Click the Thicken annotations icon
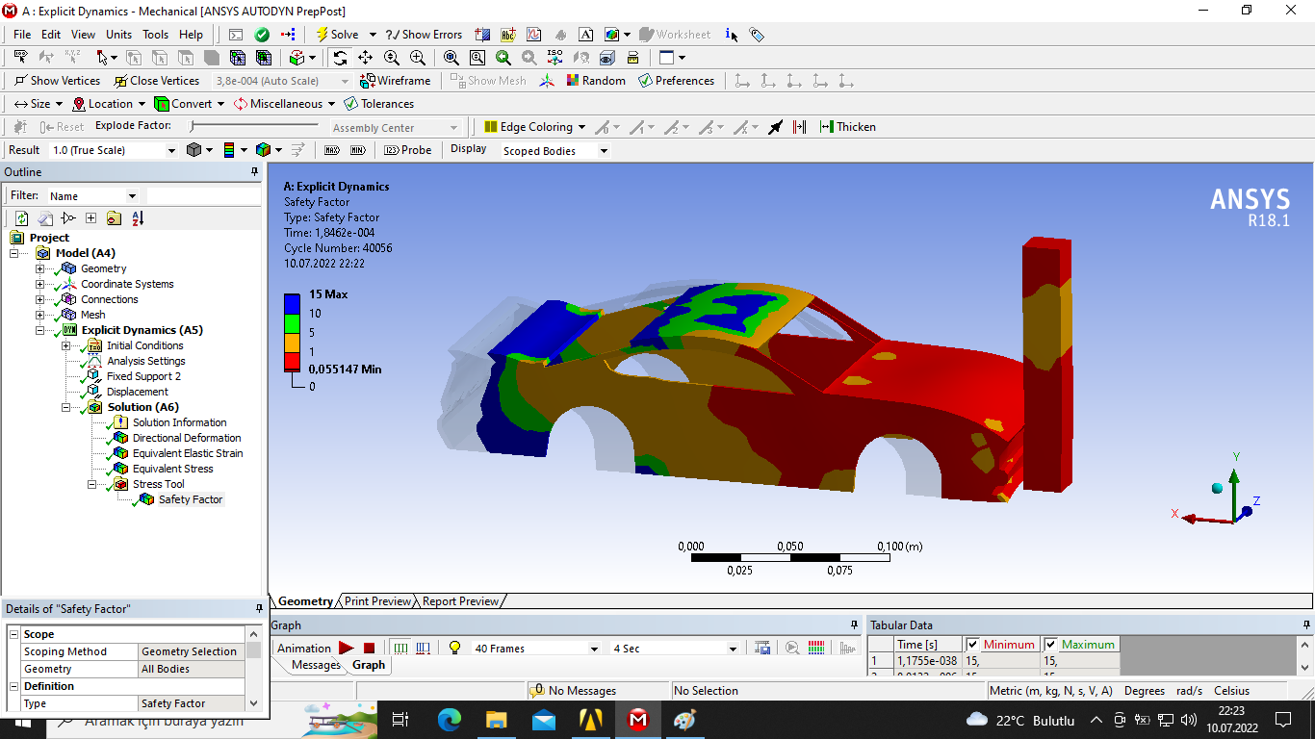Screen dimensions: 1315x739 point(826,127)
